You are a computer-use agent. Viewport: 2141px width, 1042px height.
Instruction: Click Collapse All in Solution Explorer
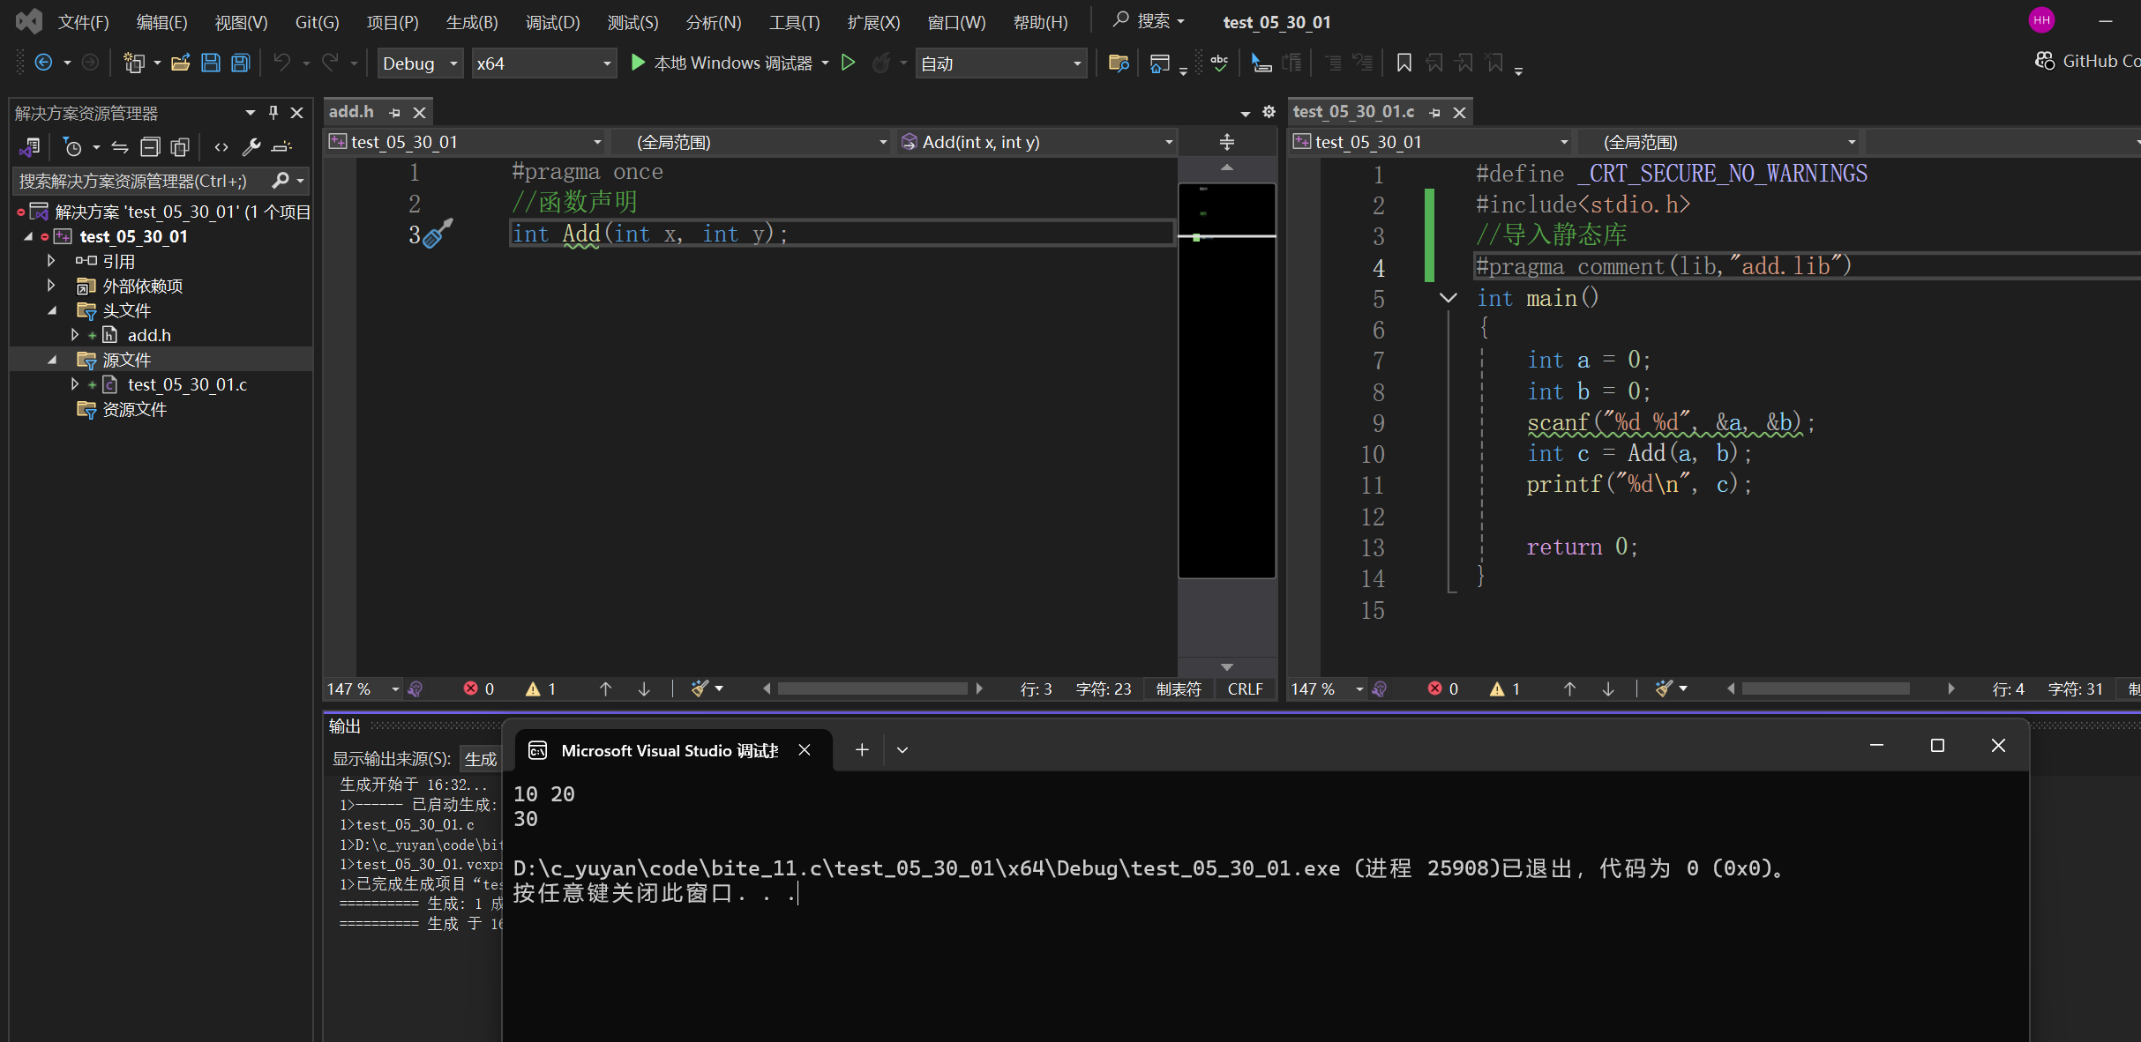(151, 147)
